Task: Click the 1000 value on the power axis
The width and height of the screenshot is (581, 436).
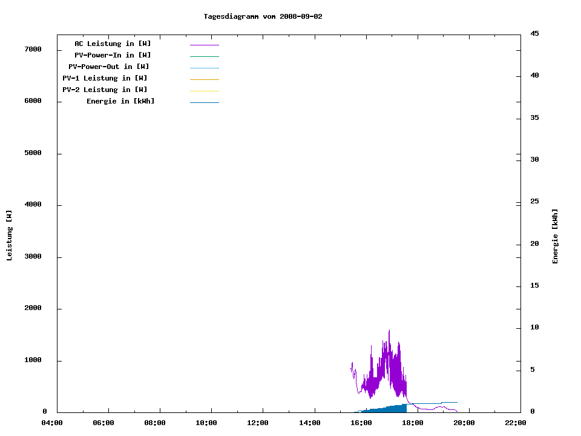Action: (x=33, y=360)
